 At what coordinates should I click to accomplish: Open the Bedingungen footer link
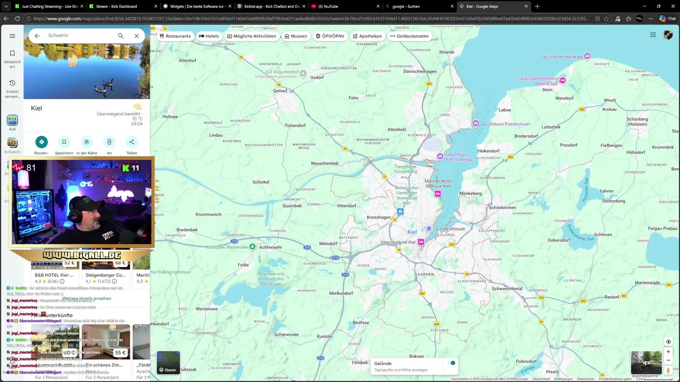(563, 379)
